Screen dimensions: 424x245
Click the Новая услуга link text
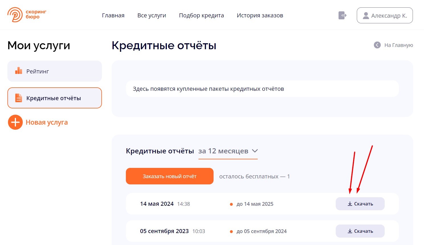47,122
